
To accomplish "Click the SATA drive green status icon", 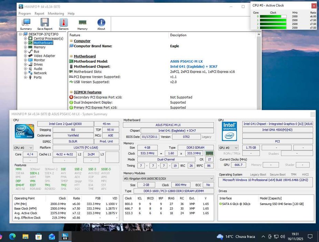I will pos(220,204).
